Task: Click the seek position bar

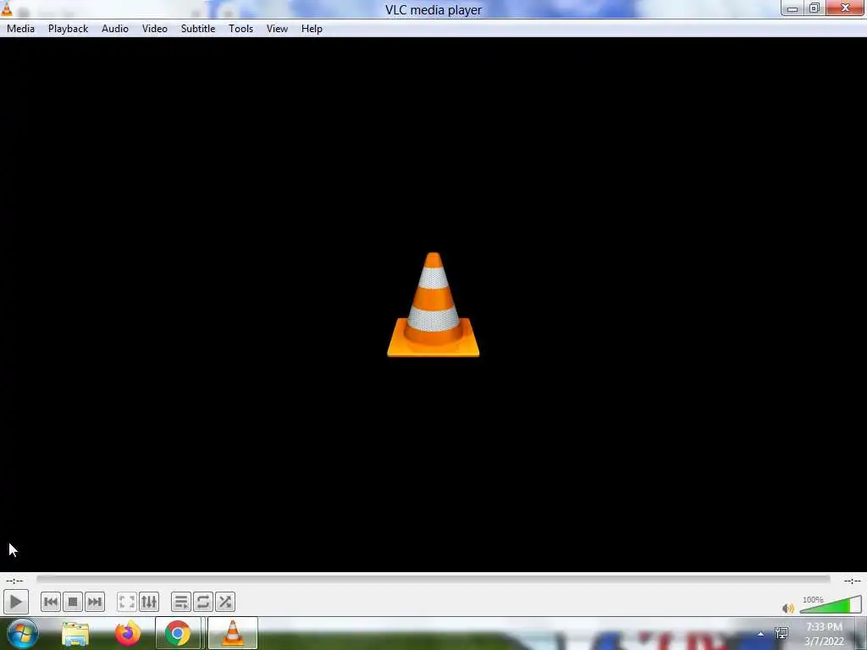Action: pyautogui.click(x=433, y=579)
